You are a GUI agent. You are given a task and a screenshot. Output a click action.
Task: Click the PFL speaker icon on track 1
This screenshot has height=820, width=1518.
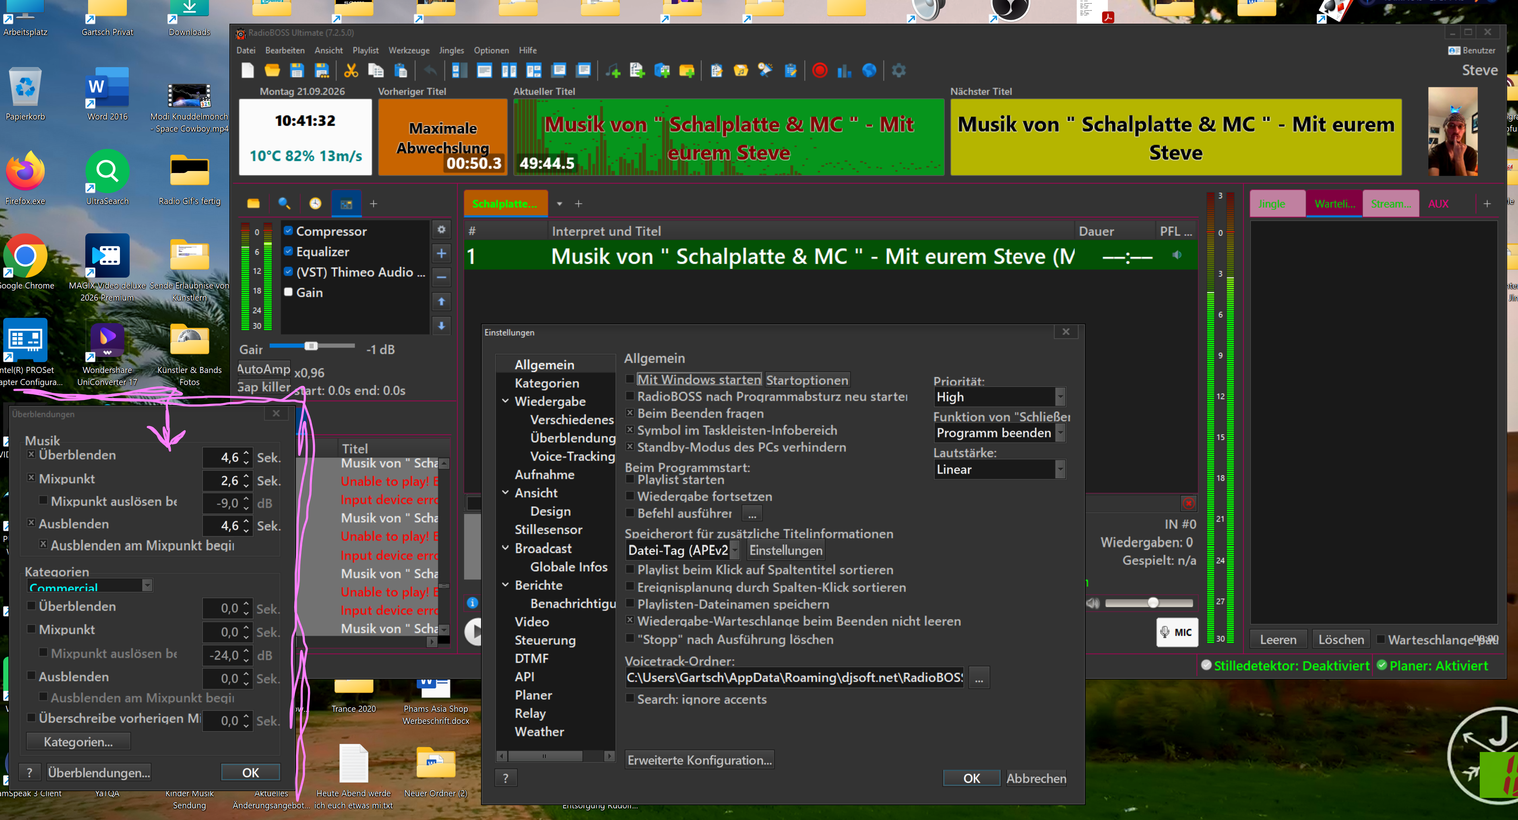point(1177,255)
